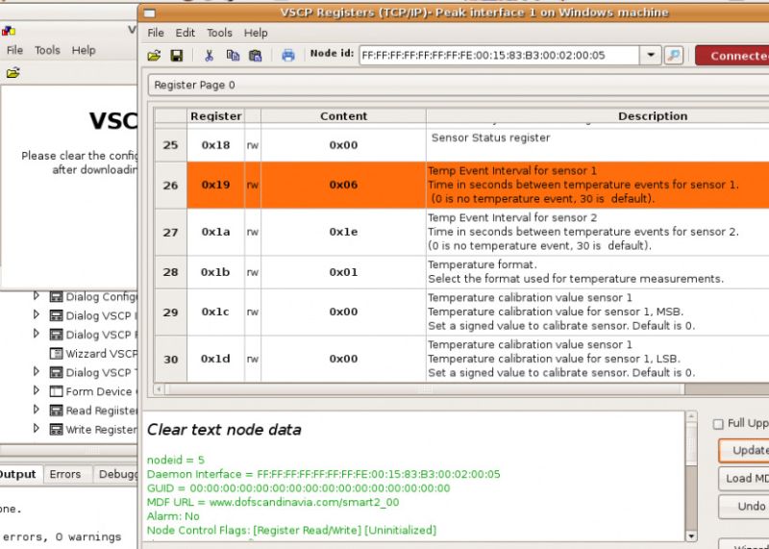The height and width of the screenshot is (549, 769).
Task: Click the copy icon in the toolbar
Action: 233,56
